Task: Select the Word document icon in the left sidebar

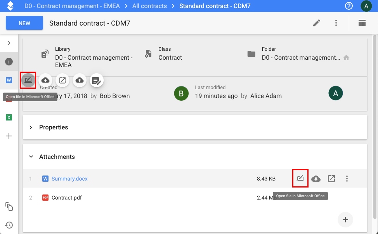Action: tap(9, 80)
